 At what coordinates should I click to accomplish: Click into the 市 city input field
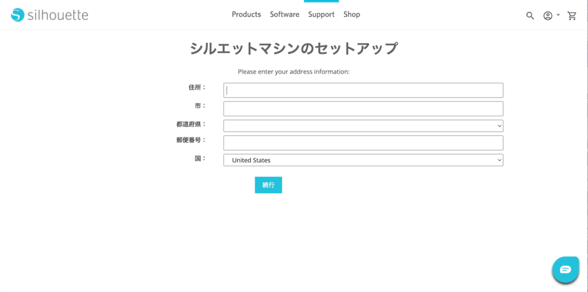click(363, 108)
